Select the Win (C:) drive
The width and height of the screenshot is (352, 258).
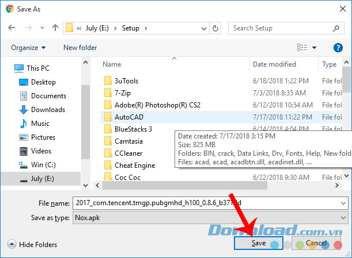click(37, 165)
